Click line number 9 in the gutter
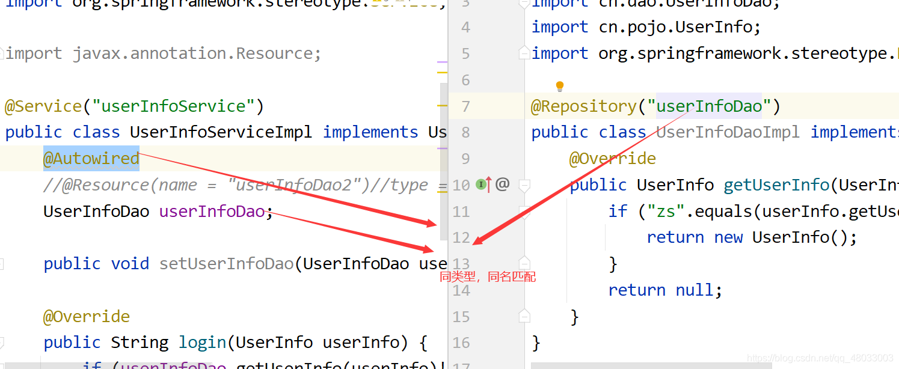Screen dimensions: 899x369 [x=465, y=159]
